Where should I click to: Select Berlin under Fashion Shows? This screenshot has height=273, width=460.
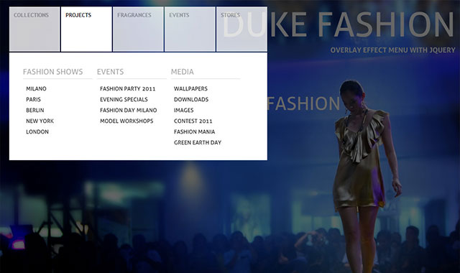click(x=35, y=110)
